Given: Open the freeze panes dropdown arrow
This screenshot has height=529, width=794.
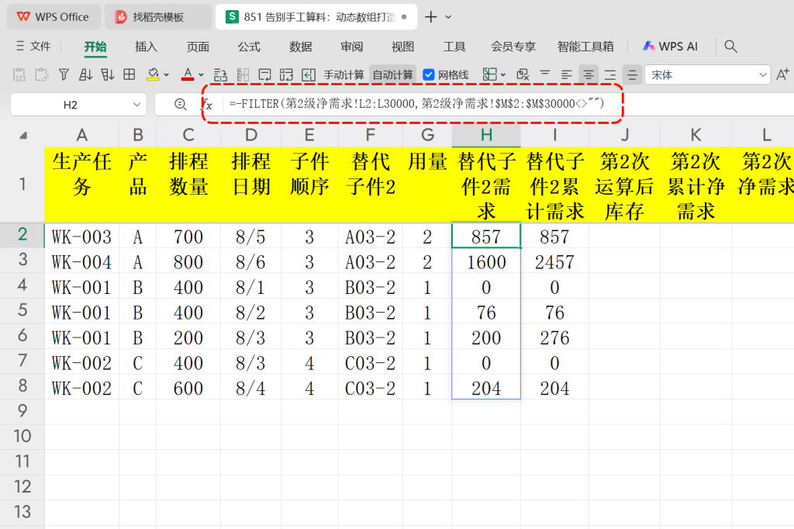Looking at the screenshot, I should click(502, 75).
